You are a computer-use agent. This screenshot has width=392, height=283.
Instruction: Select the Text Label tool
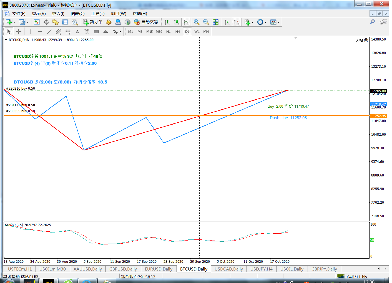point(87,32)
